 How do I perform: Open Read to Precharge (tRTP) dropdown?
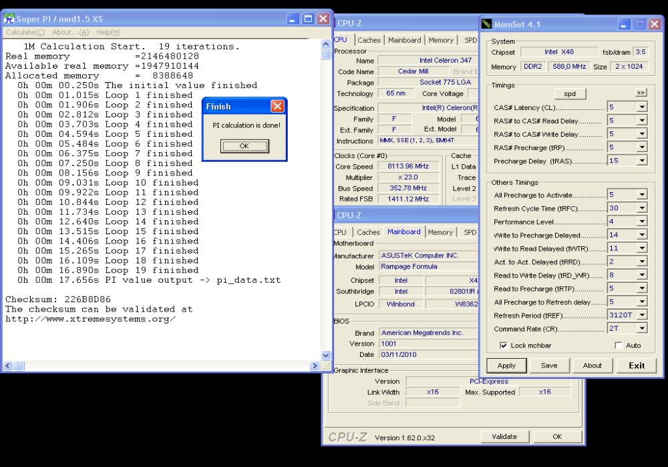click(642, 288)
